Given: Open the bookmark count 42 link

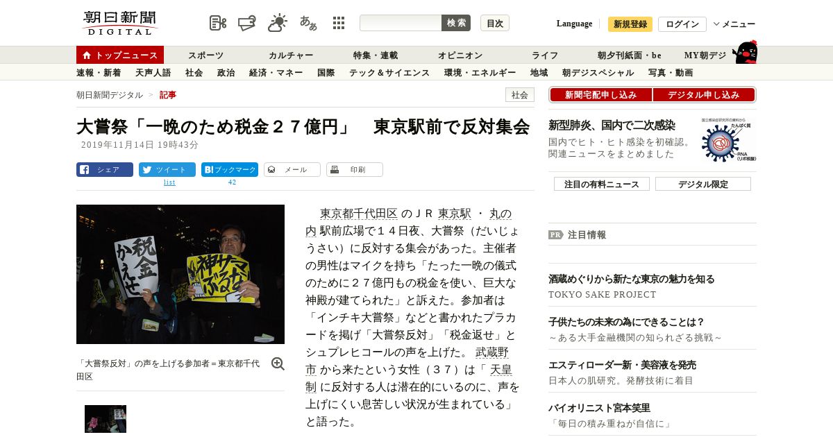Looking at the screenshot, I should (232, 182).
